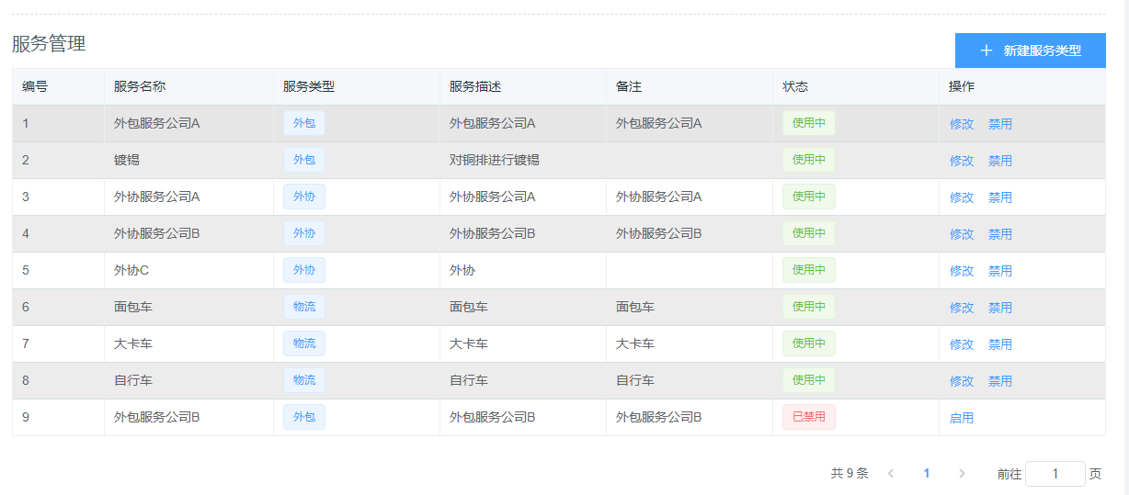Click the 外包 type tag for 镀锡
This screenshot has height=495, width=1129.
(303, 160)
